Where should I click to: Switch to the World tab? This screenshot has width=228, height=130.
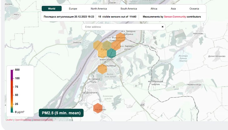(x=52, y=9)
